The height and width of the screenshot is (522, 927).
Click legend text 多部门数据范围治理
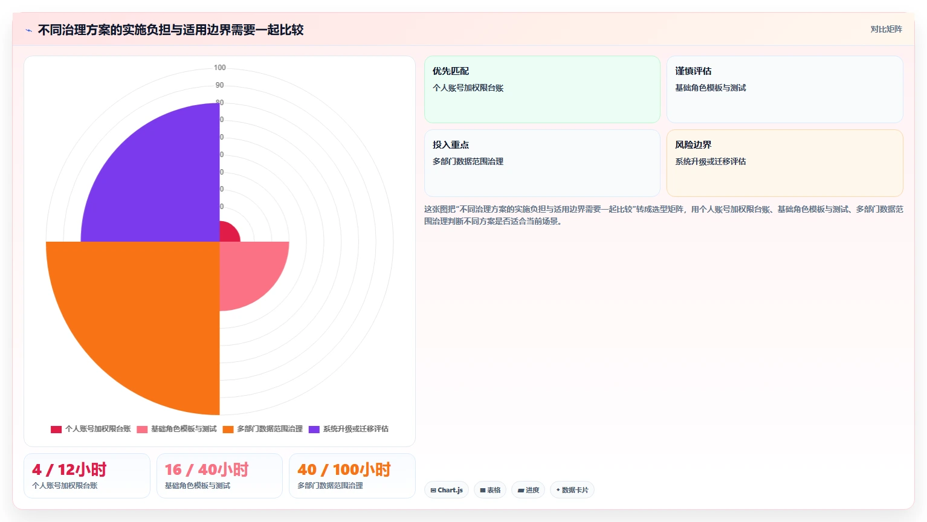coord(270,429)
